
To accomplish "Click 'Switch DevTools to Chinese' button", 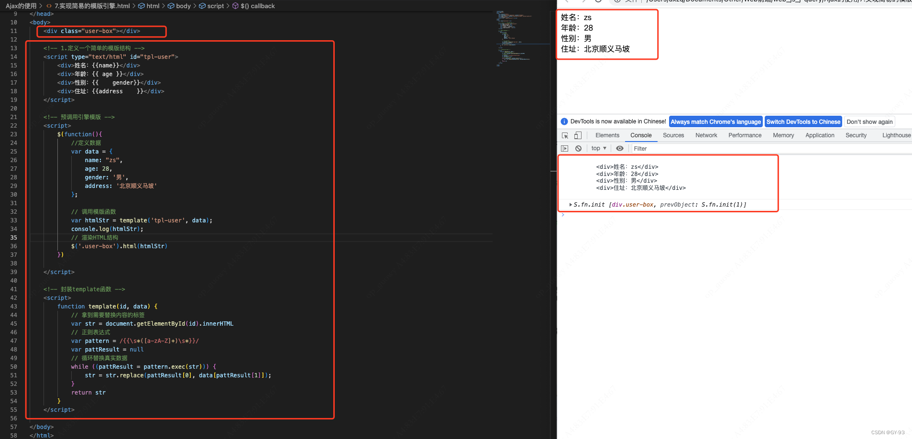I will (x=803, y=122).
